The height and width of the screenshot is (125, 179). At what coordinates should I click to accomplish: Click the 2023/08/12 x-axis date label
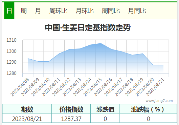click(x=61, y=87)
